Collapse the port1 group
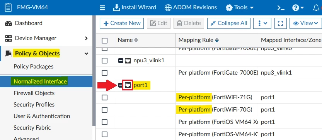This screenshot has width=322, height=140. click(120, 85)
